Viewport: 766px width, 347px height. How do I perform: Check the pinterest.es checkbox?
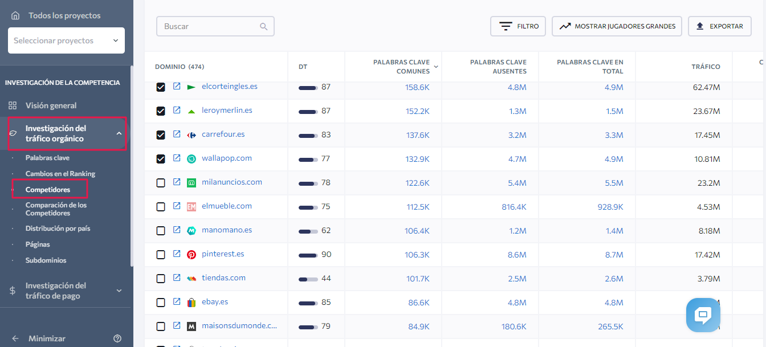pos(161,255)
